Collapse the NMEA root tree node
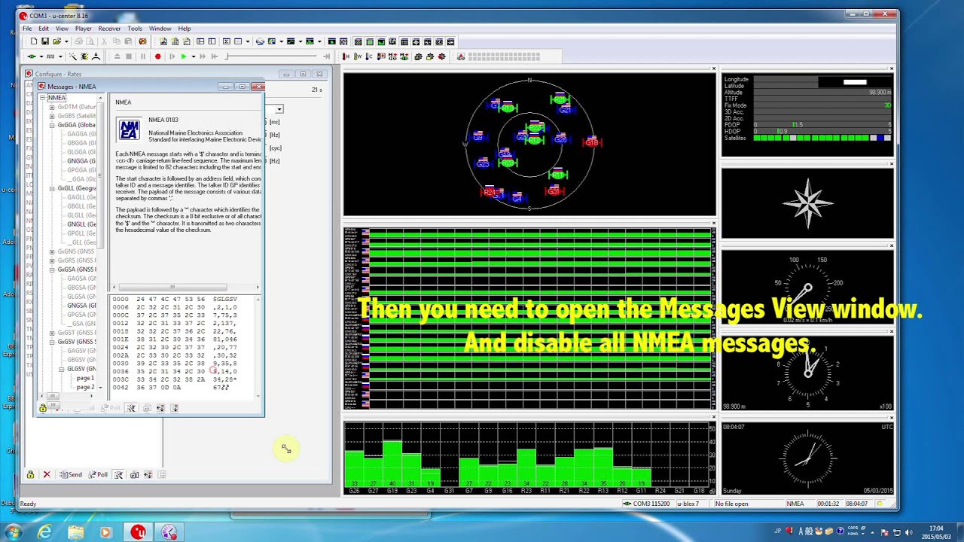Screen dimensions: 964x542 click(43, 98)
